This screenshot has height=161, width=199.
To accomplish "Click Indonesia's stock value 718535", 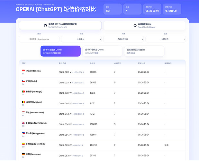I will [x=93, y=72].
